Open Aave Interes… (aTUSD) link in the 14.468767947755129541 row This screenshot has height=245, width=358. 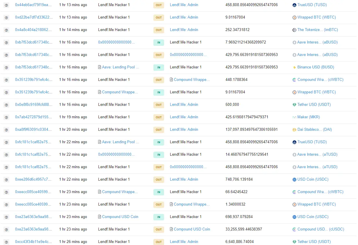tap(317, 155)
